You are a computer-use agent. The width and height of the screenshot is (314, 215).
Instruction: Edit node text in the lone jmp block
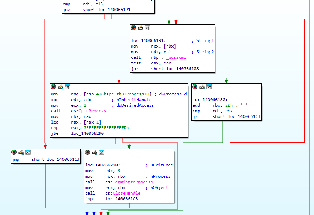[x=21, y=152]
